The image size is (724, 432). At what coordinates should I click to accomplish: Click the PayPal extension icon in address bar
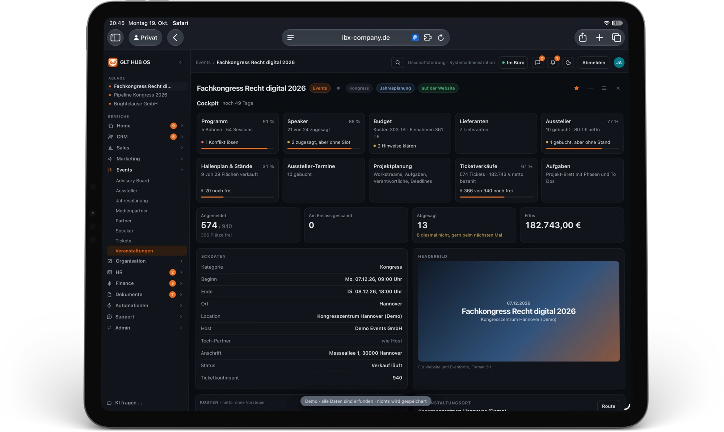[x=415, y=38]
